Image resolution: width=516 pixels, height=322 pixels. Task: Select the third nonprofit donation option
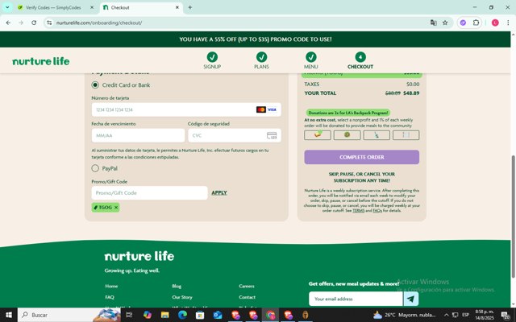click(377, 135)
